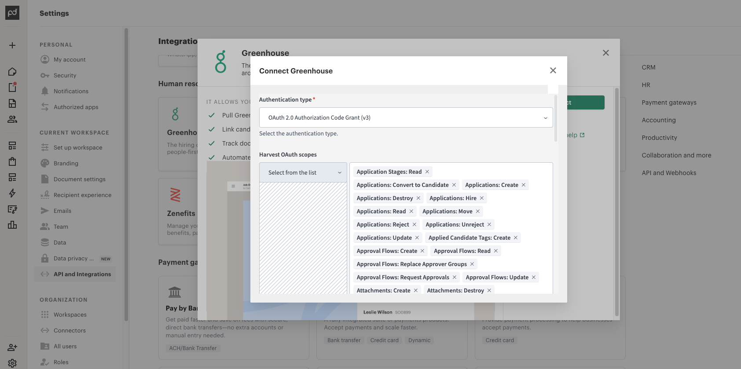
Task: Jump to Payment gateways category
Action: (x=669, y=102)
